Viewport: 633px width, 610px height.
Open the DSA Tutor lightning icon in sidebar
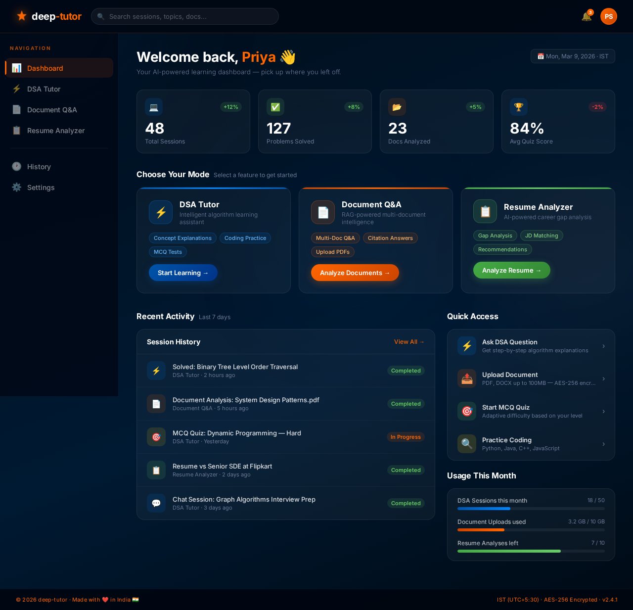coord(17,89)
